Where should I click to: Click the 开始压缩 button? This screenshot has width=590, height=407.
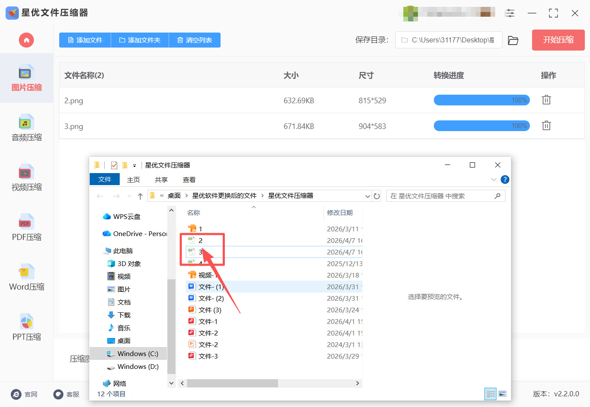click(x=558, y=40)
